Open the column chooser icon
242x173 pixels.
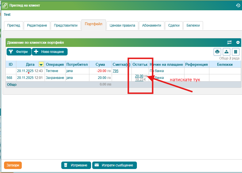pyautogui.click(x=235, y=52)
